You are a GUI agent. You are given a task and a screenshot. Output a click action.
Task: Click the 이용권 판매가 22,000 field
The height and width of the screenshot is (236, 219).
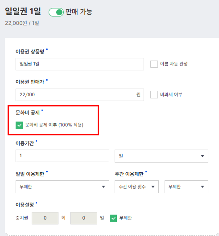(x=80, y=95)
